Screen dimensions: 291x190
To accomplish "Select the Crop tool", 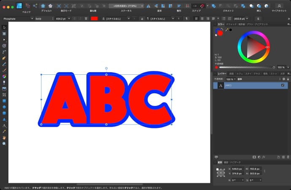I will pos(4,95).
